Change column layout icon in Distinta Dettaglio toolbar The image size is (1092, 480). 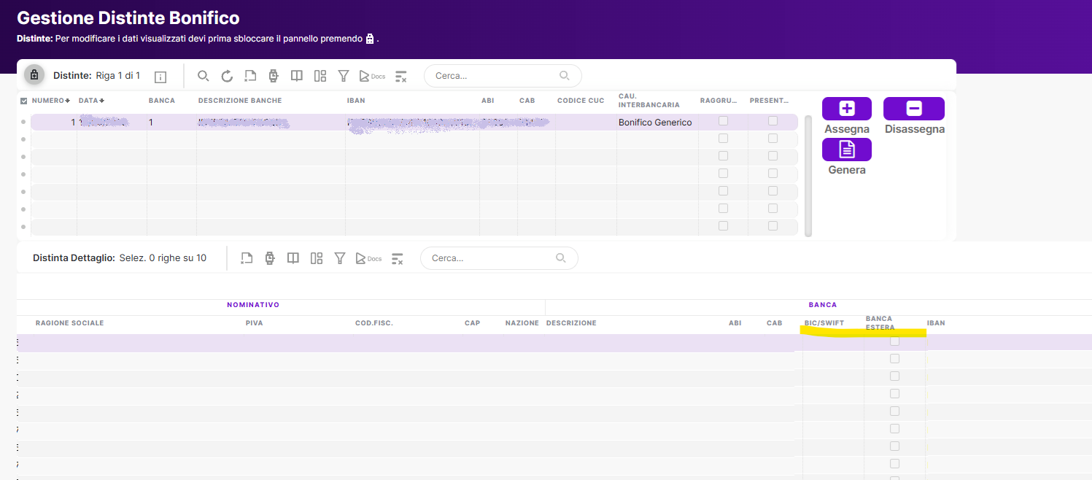point(317,258)
